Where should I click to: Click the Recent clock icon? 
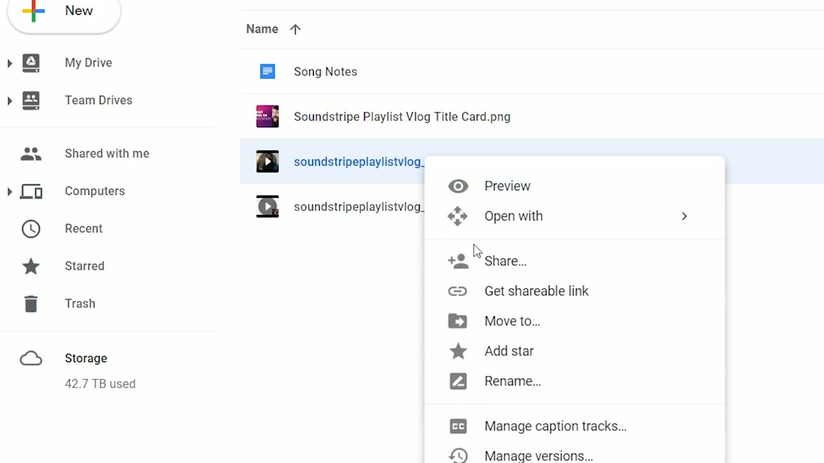tap(31, 228)
